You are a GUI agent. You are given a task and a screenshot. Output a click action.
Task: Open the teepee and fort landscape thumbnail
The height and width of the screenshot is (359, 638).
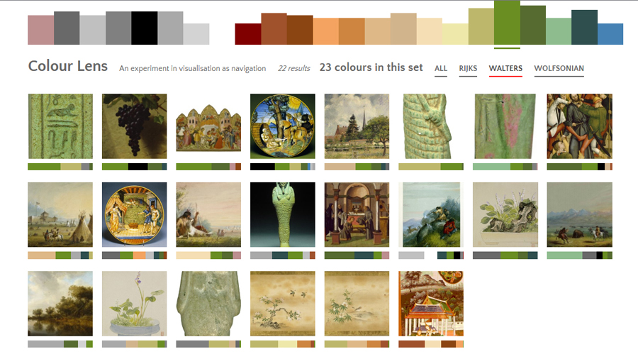coord(60,214)
